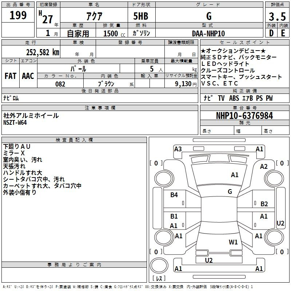Click the A2 damage mark on diagram

point(264,166)
